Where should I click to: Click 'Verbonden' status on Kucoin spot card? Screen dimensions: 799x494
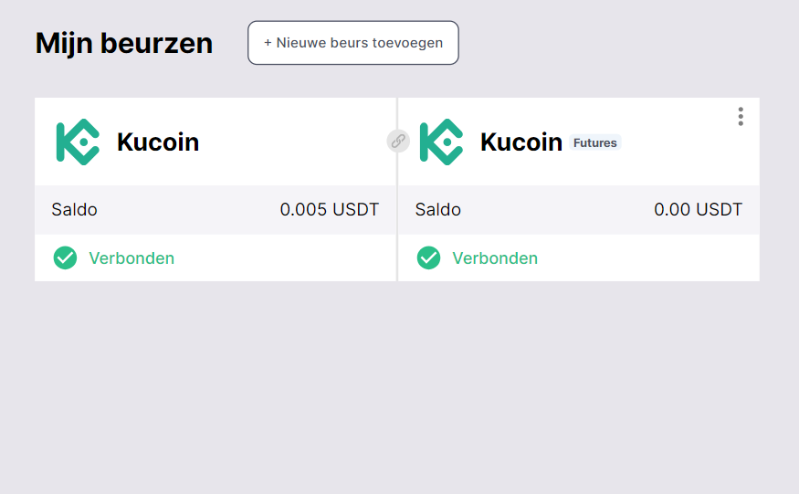[x=131, y=258]
